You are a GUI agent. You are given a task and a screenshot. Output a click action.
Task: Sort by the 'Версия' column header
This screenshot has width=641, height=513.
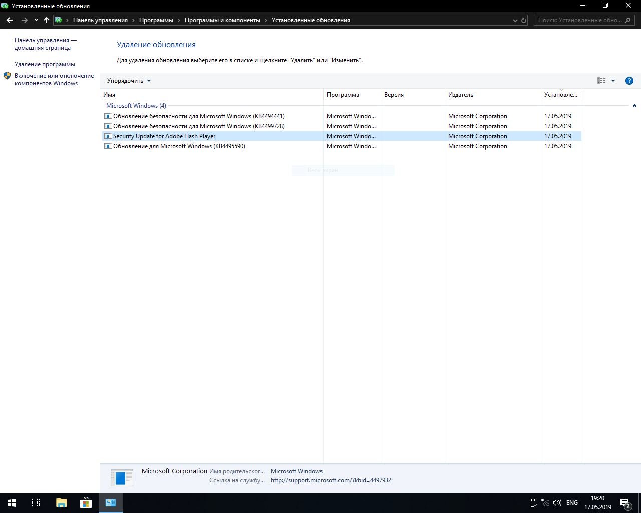(x=413, y=95)
